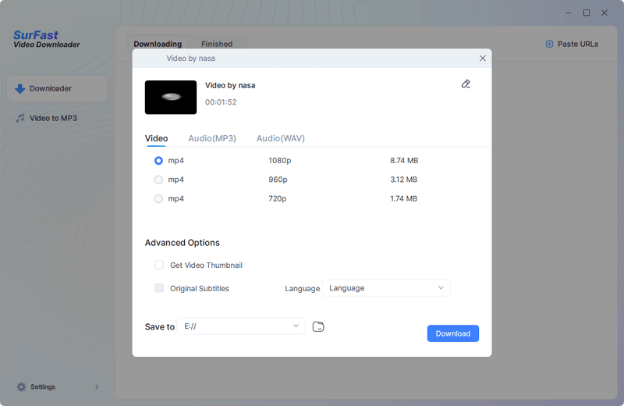Open the Save to path dropdown
Image resolution: width=624 pixels, height=406 pixels.
click(241, 326)
